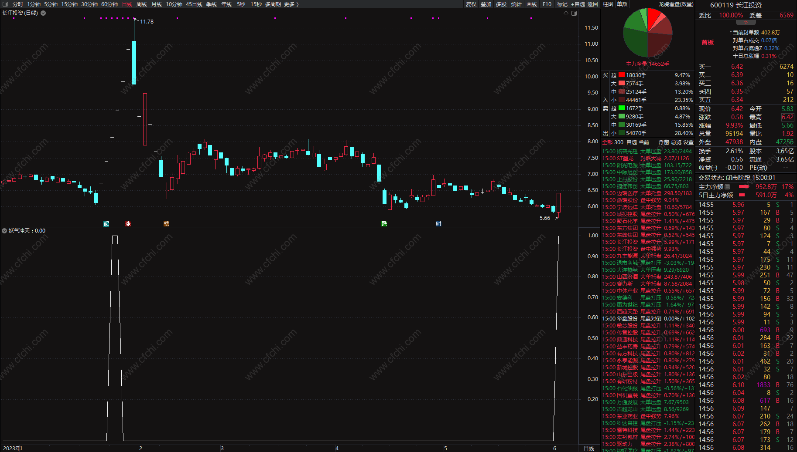The width and height of the screenshot is (797, 452).
Task: Toggle the left sidebar panel icon
Action: click(5, 4)
